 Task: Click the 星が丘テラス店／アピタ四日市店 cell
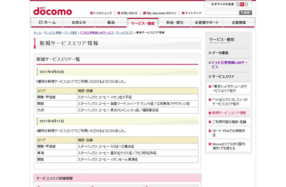coord(137,153)
